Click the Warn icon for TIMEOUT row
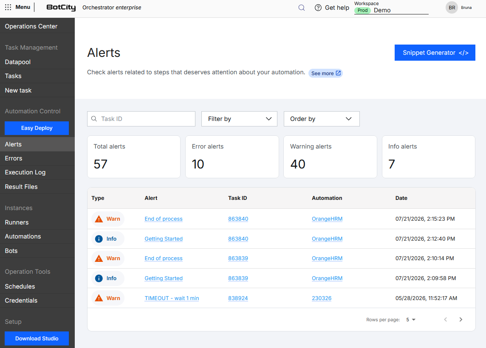The height and width of the screenshot is (348, 486). (x=99, y=298)
